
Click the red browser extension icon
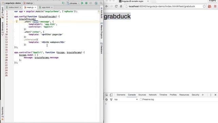210,6
